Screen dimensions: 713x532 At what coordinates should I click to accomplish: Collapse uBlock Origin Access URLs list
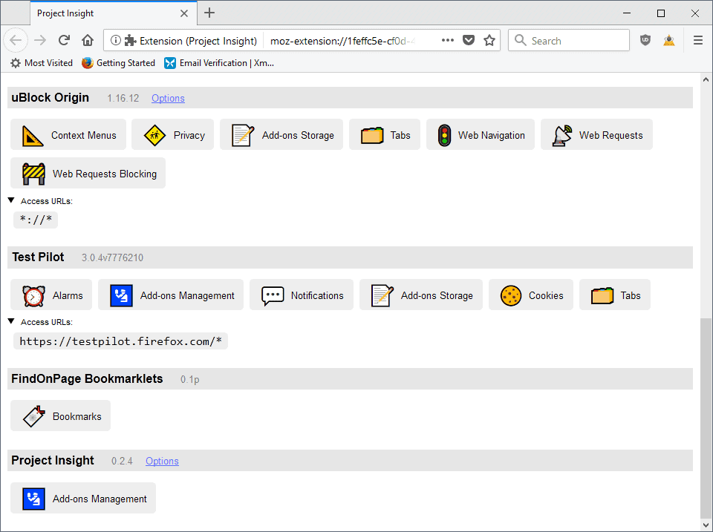point(11,200)
